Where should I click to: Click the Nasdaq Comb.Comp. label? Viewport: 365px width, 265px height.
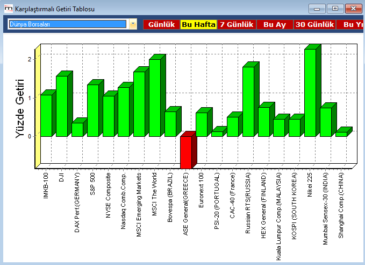(x=124, y=201)
